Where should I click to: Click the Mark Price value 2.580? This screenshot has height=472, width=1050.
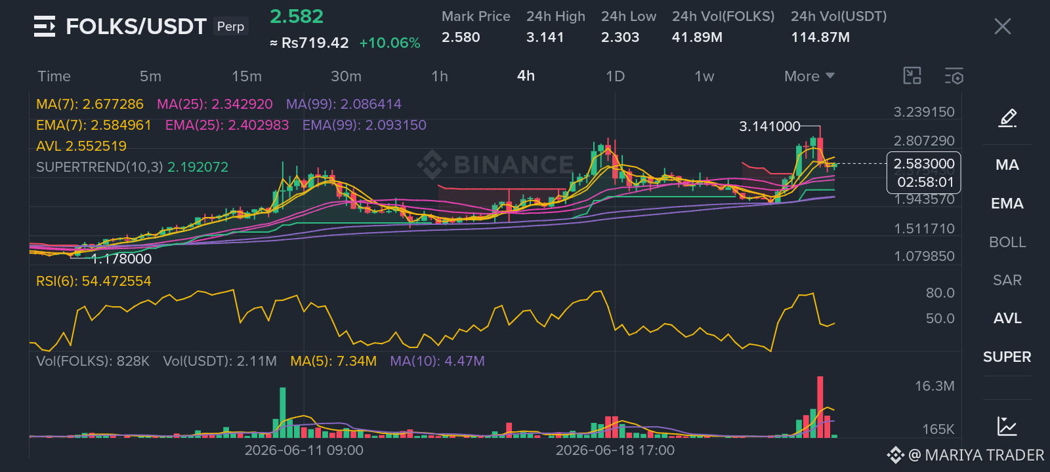coord(461,37)
